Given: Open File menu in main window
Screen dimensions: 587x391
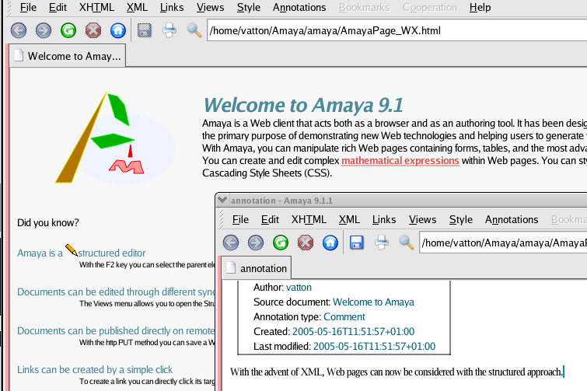Looking at the screenshot, I should click(x=28, y=8).
